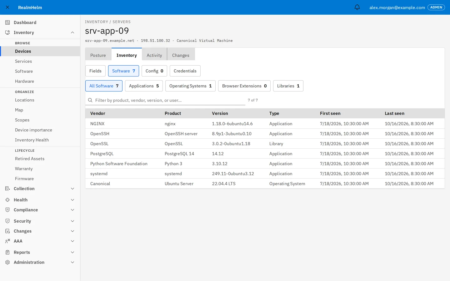Open the Credentials sub-tab
The width and height of the screenshot is (450, 281).
pos(185,71)
